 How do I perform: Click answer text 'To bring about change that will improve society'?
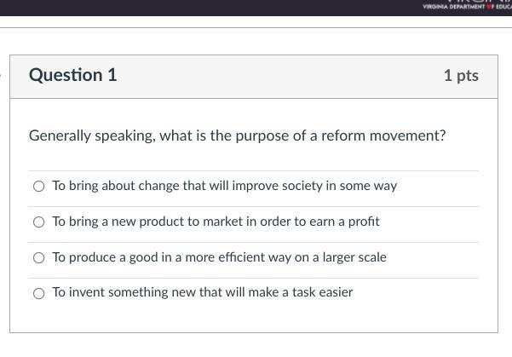point(224,186)
